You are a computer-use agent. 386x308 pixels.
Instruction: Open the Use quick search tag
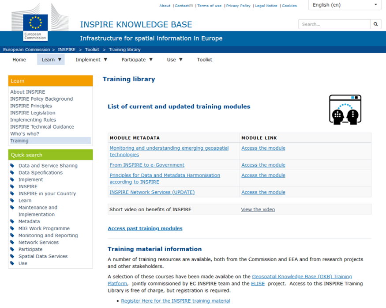[x=23, y=263]
